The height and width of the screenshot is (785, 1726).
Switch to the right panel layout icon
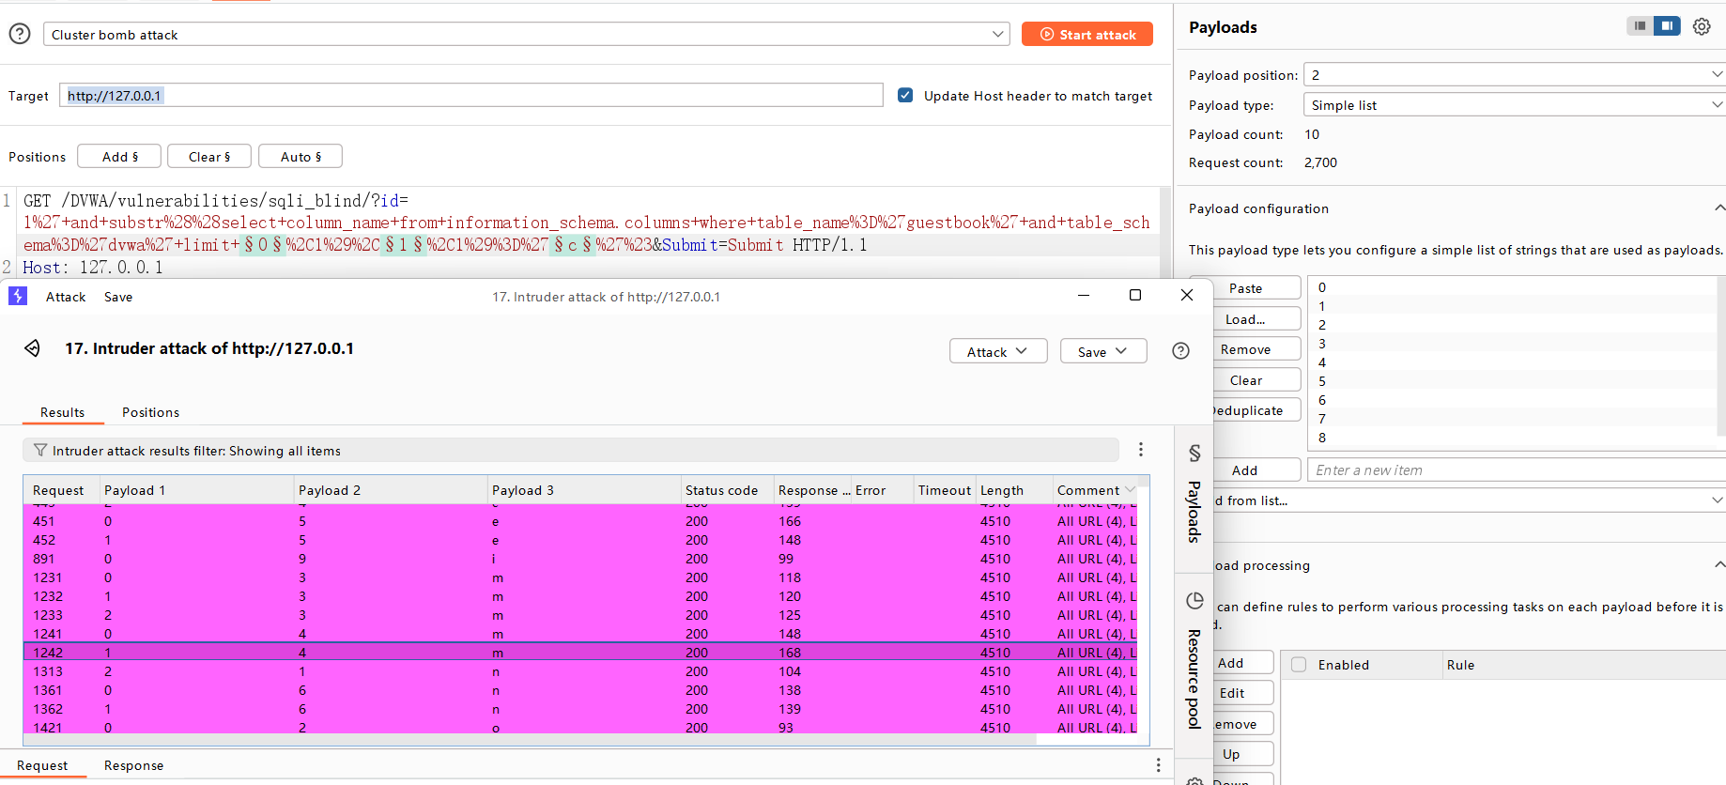coord(1667,26)
